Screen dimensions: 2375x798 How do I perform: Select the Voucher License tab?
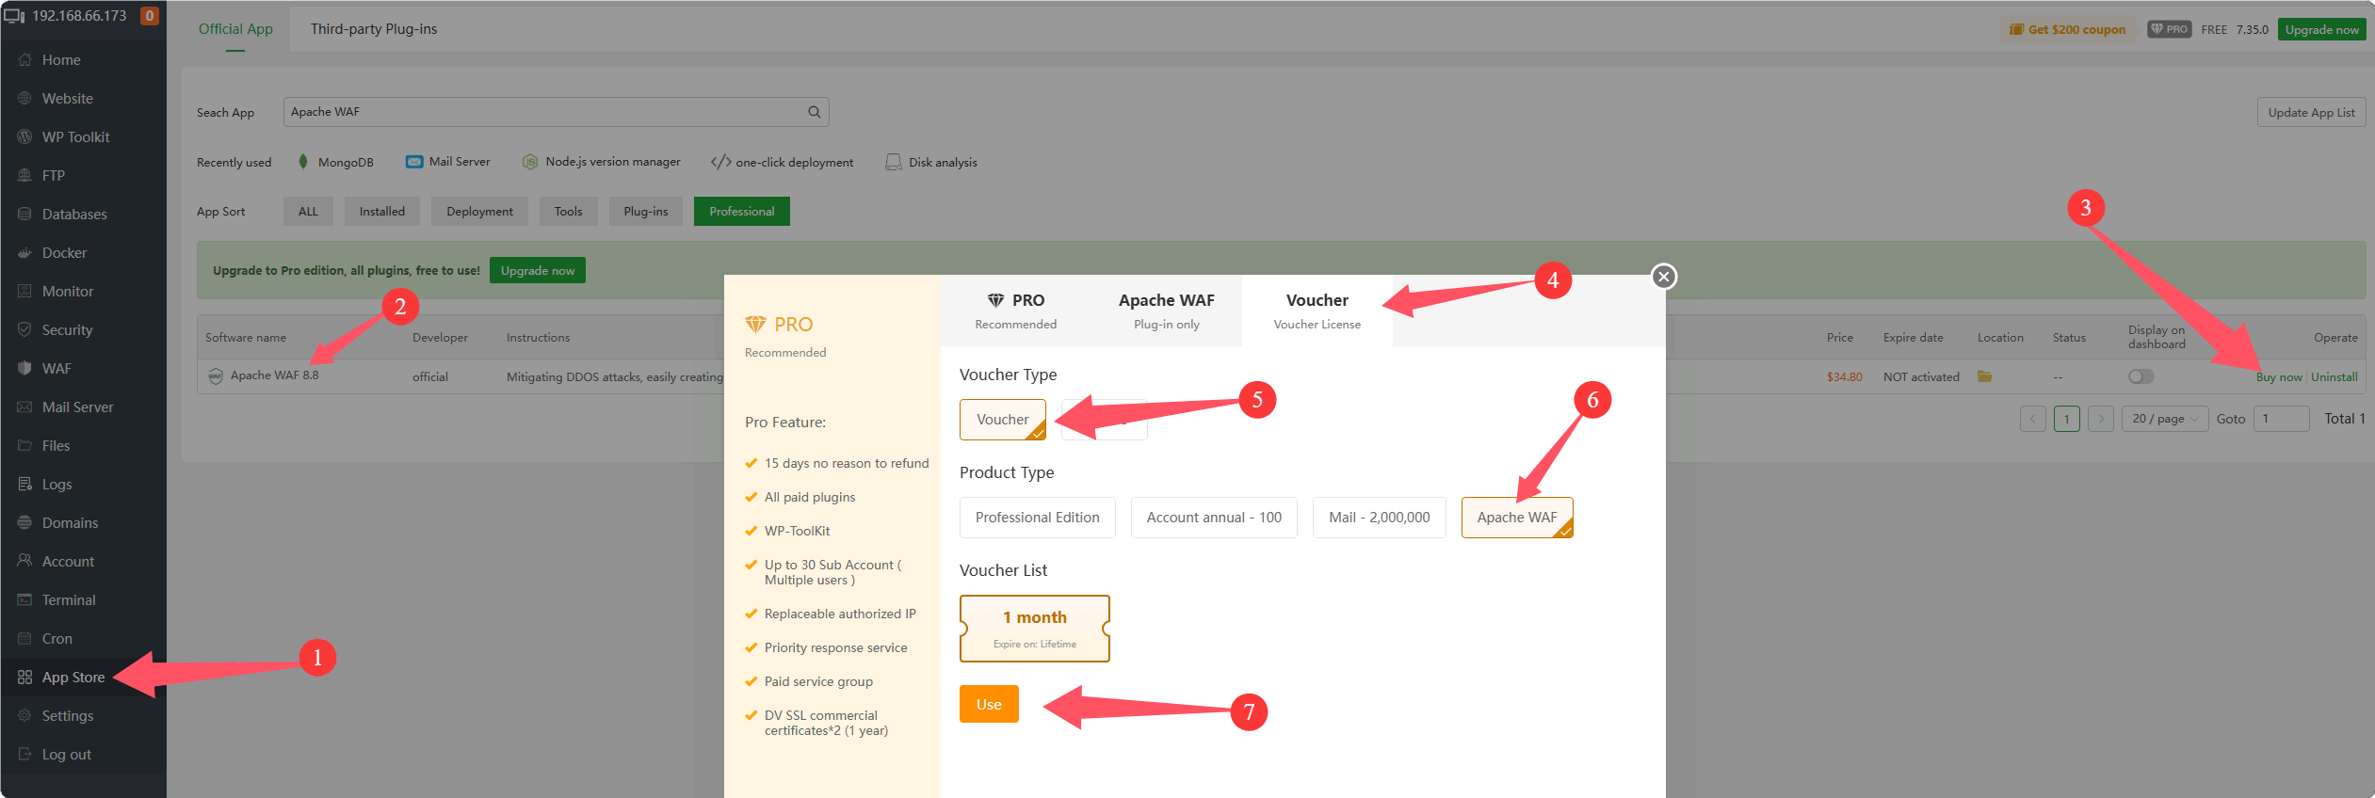click(x=1317, y=311)
